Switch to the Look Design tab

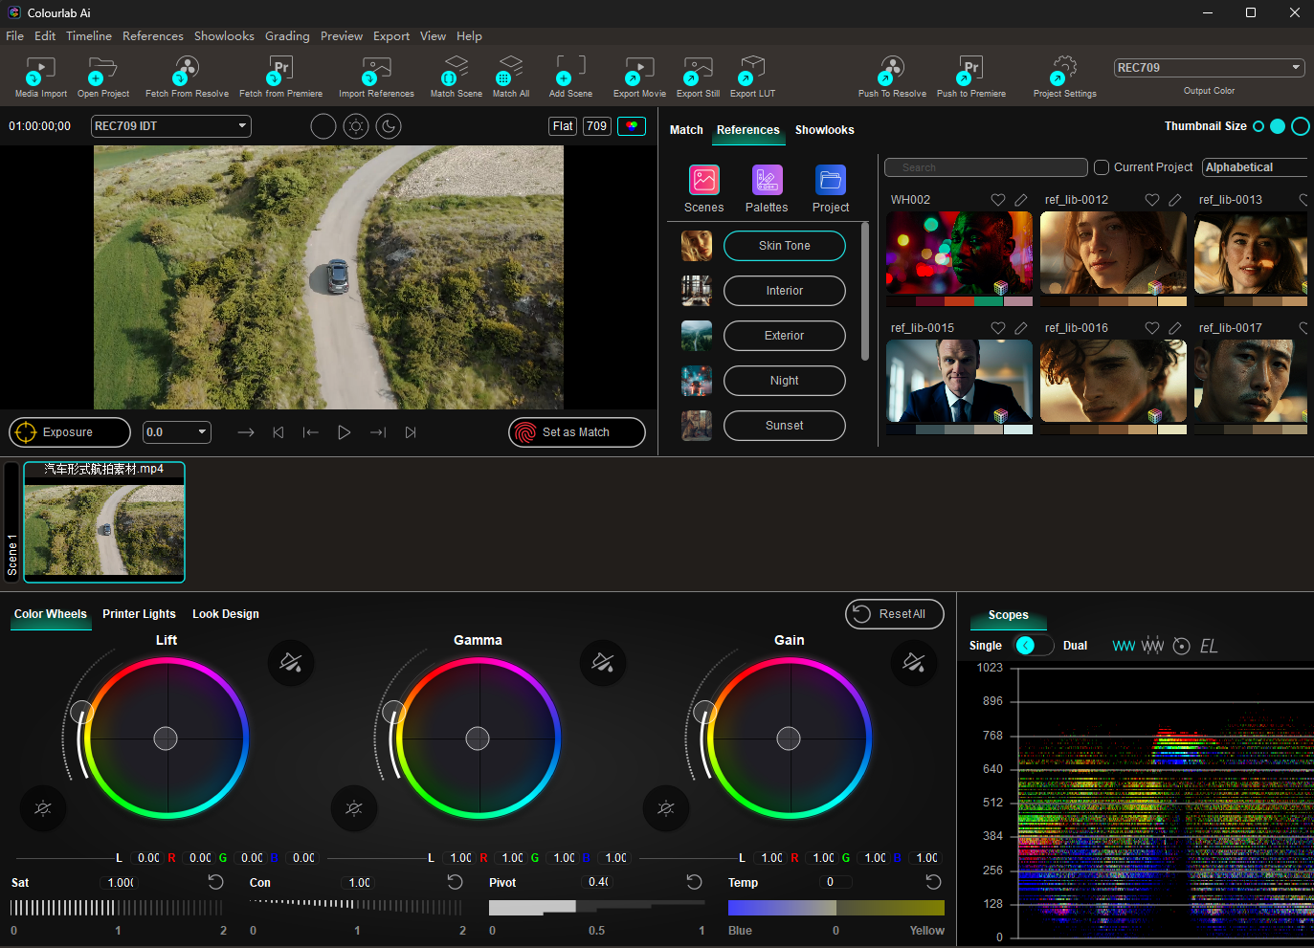(226, 614)
